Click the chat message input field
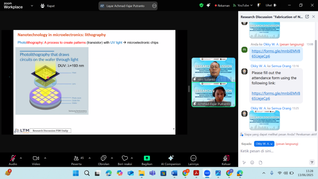 click(x=273, y=151)
